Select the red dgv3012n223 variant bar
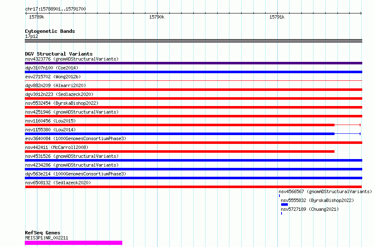The image size is (374, 247). tap(193, 98)
